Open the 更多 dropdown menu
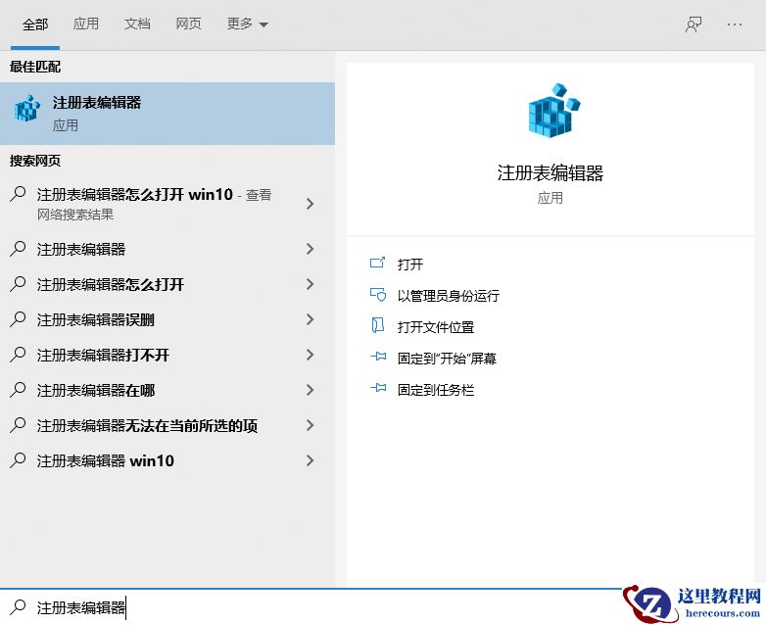766x625 pixels. pyautogui.click(x=247, y=24)
